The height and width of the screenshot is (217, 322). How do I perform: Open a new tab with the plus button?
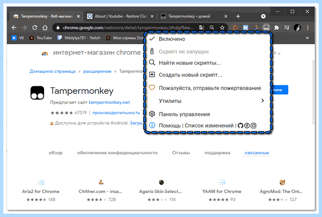pos(238,16)
